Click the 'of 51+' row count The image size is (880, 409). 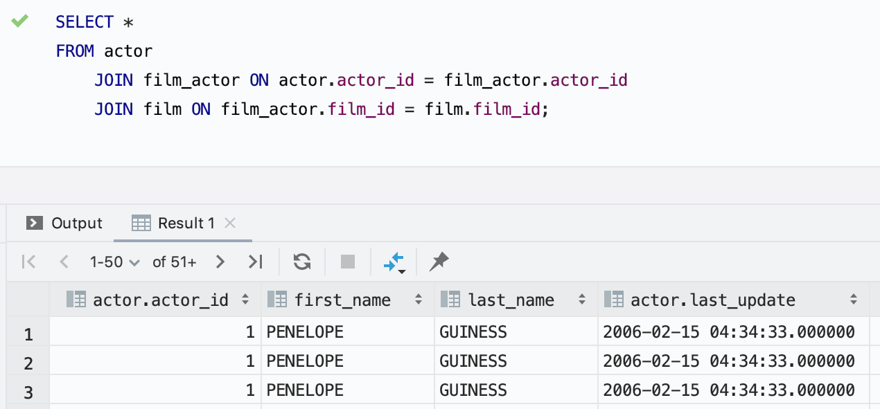(x=175, y=262)
